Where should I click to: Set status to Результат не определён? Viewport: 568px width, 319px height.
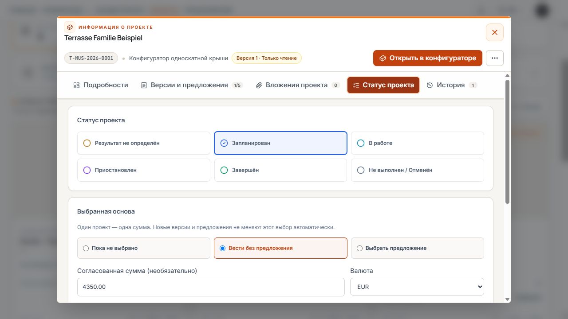click(x=144, y=143)
